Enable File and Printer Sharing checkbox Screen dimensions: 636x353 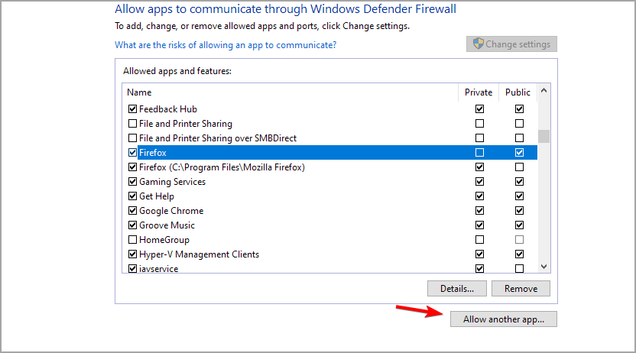click(x=133, y=124)
